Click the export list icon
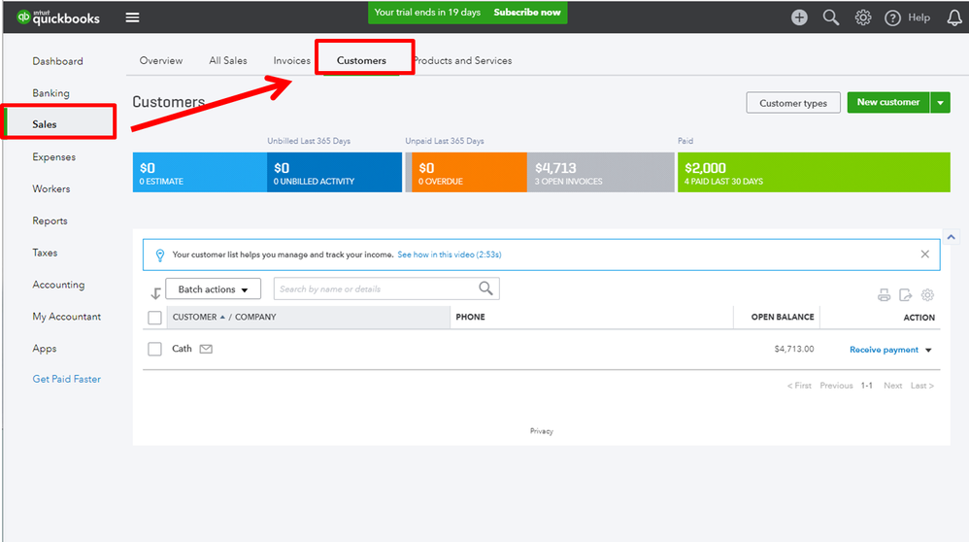Viewport: 969px width, 542px height. (x=905, y=294)
